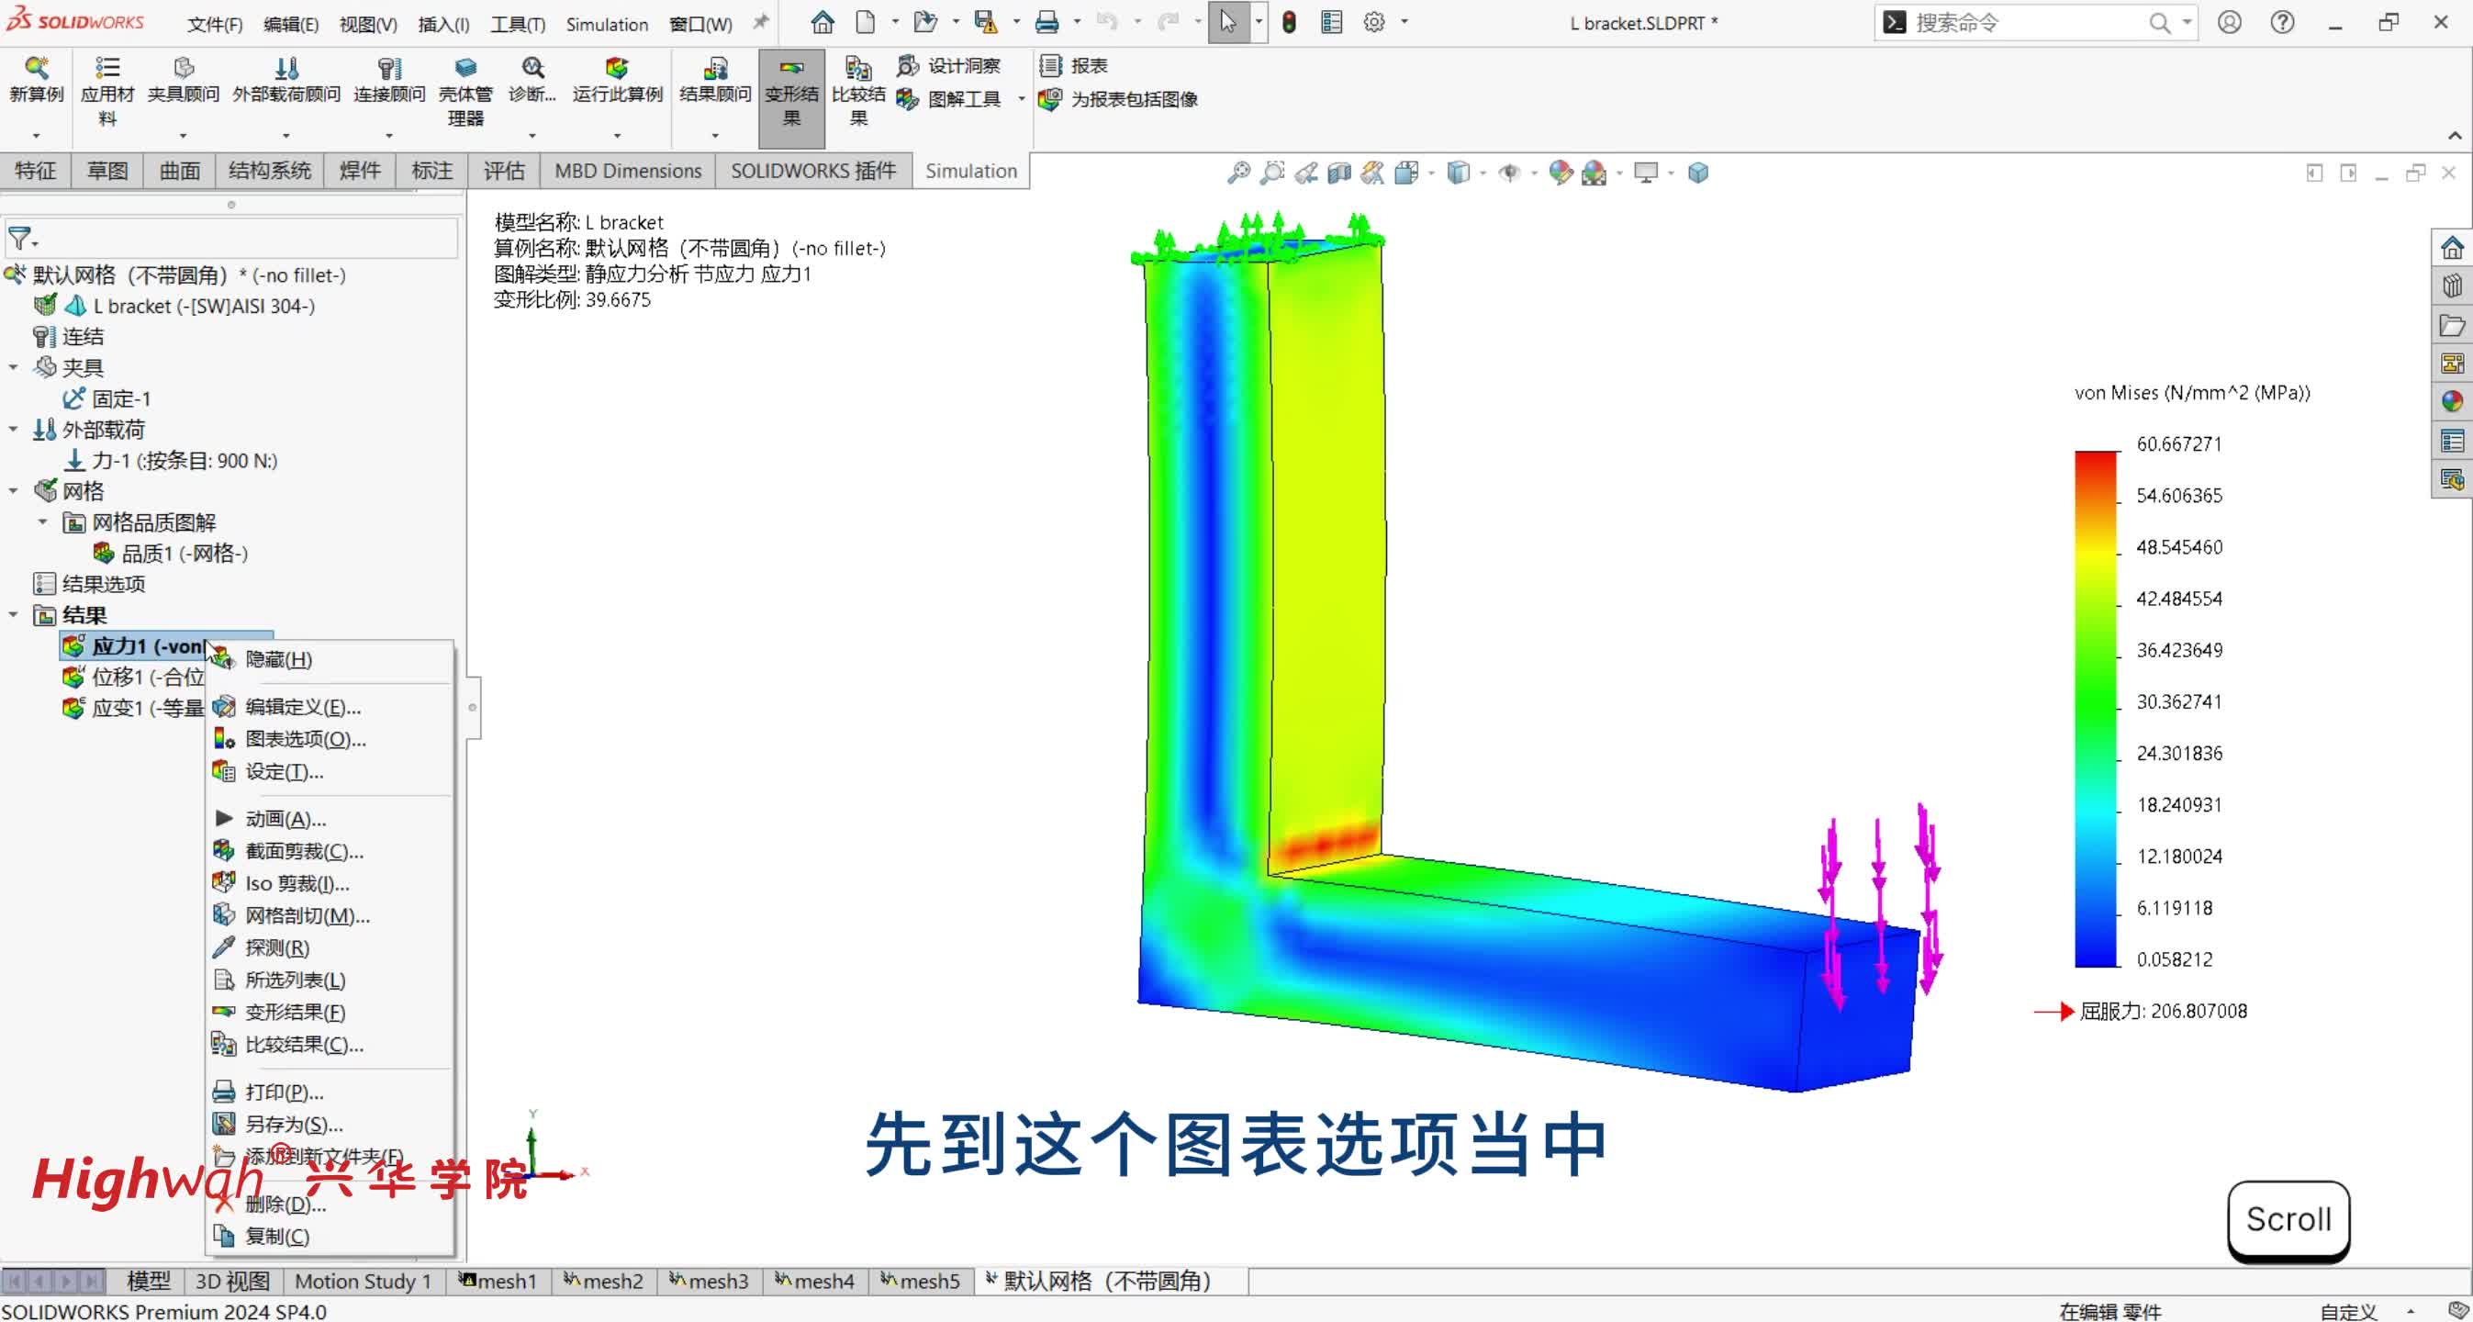Open 外部载荷顾问 external loads advisor
This screenshot has height=1322, width=2473.
pyautogui.click(x=286, y=69)
